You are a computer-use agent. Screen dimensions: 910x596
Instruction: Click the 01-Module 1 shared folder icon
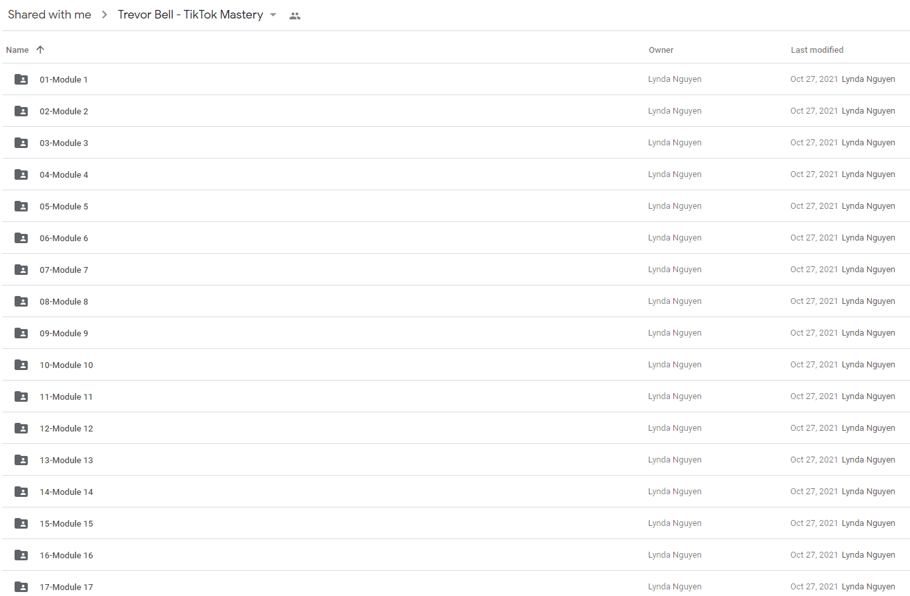pyautogui.click(x=21, y=79)
